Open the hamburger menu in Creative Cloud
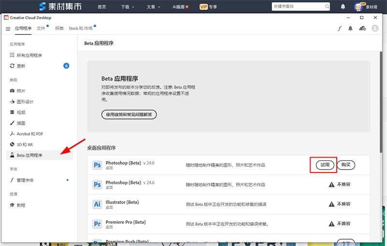 8,29
